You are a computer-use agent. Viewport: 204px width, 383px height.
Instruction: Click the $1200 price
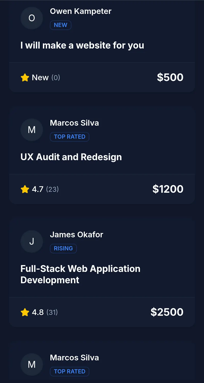(168, 189)
